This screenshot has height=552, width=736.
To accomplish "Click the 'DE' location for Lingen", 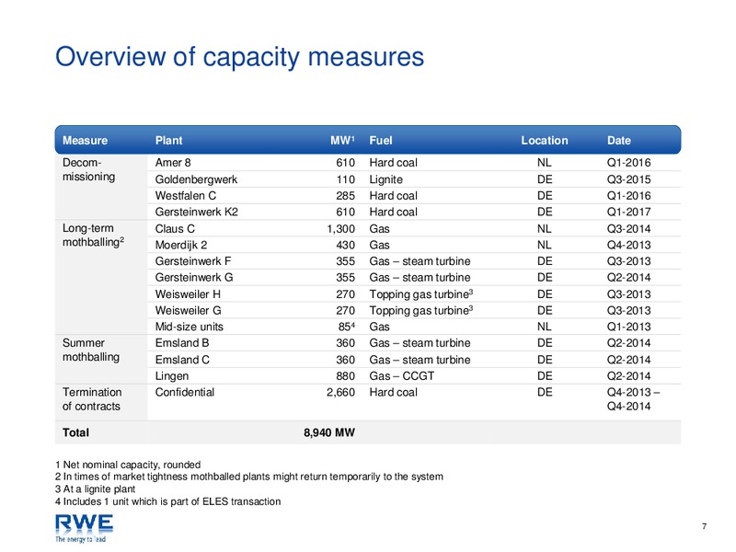I will point(545,376).
